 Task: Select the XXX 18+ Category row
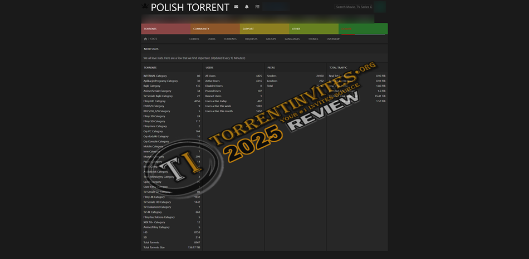click(172, 222)
